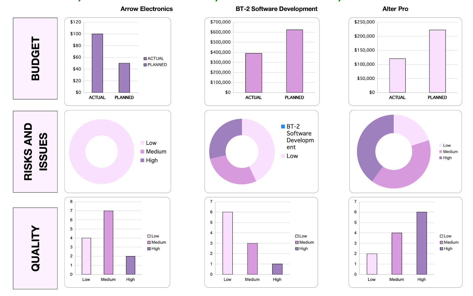Screen dimensions: 473x296
Task: Click ACTUAL bar in Alter Pro budget chart
Action: [397, 75]
